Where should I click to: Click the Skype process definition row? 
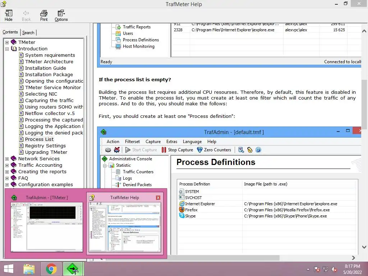(267, 216)
